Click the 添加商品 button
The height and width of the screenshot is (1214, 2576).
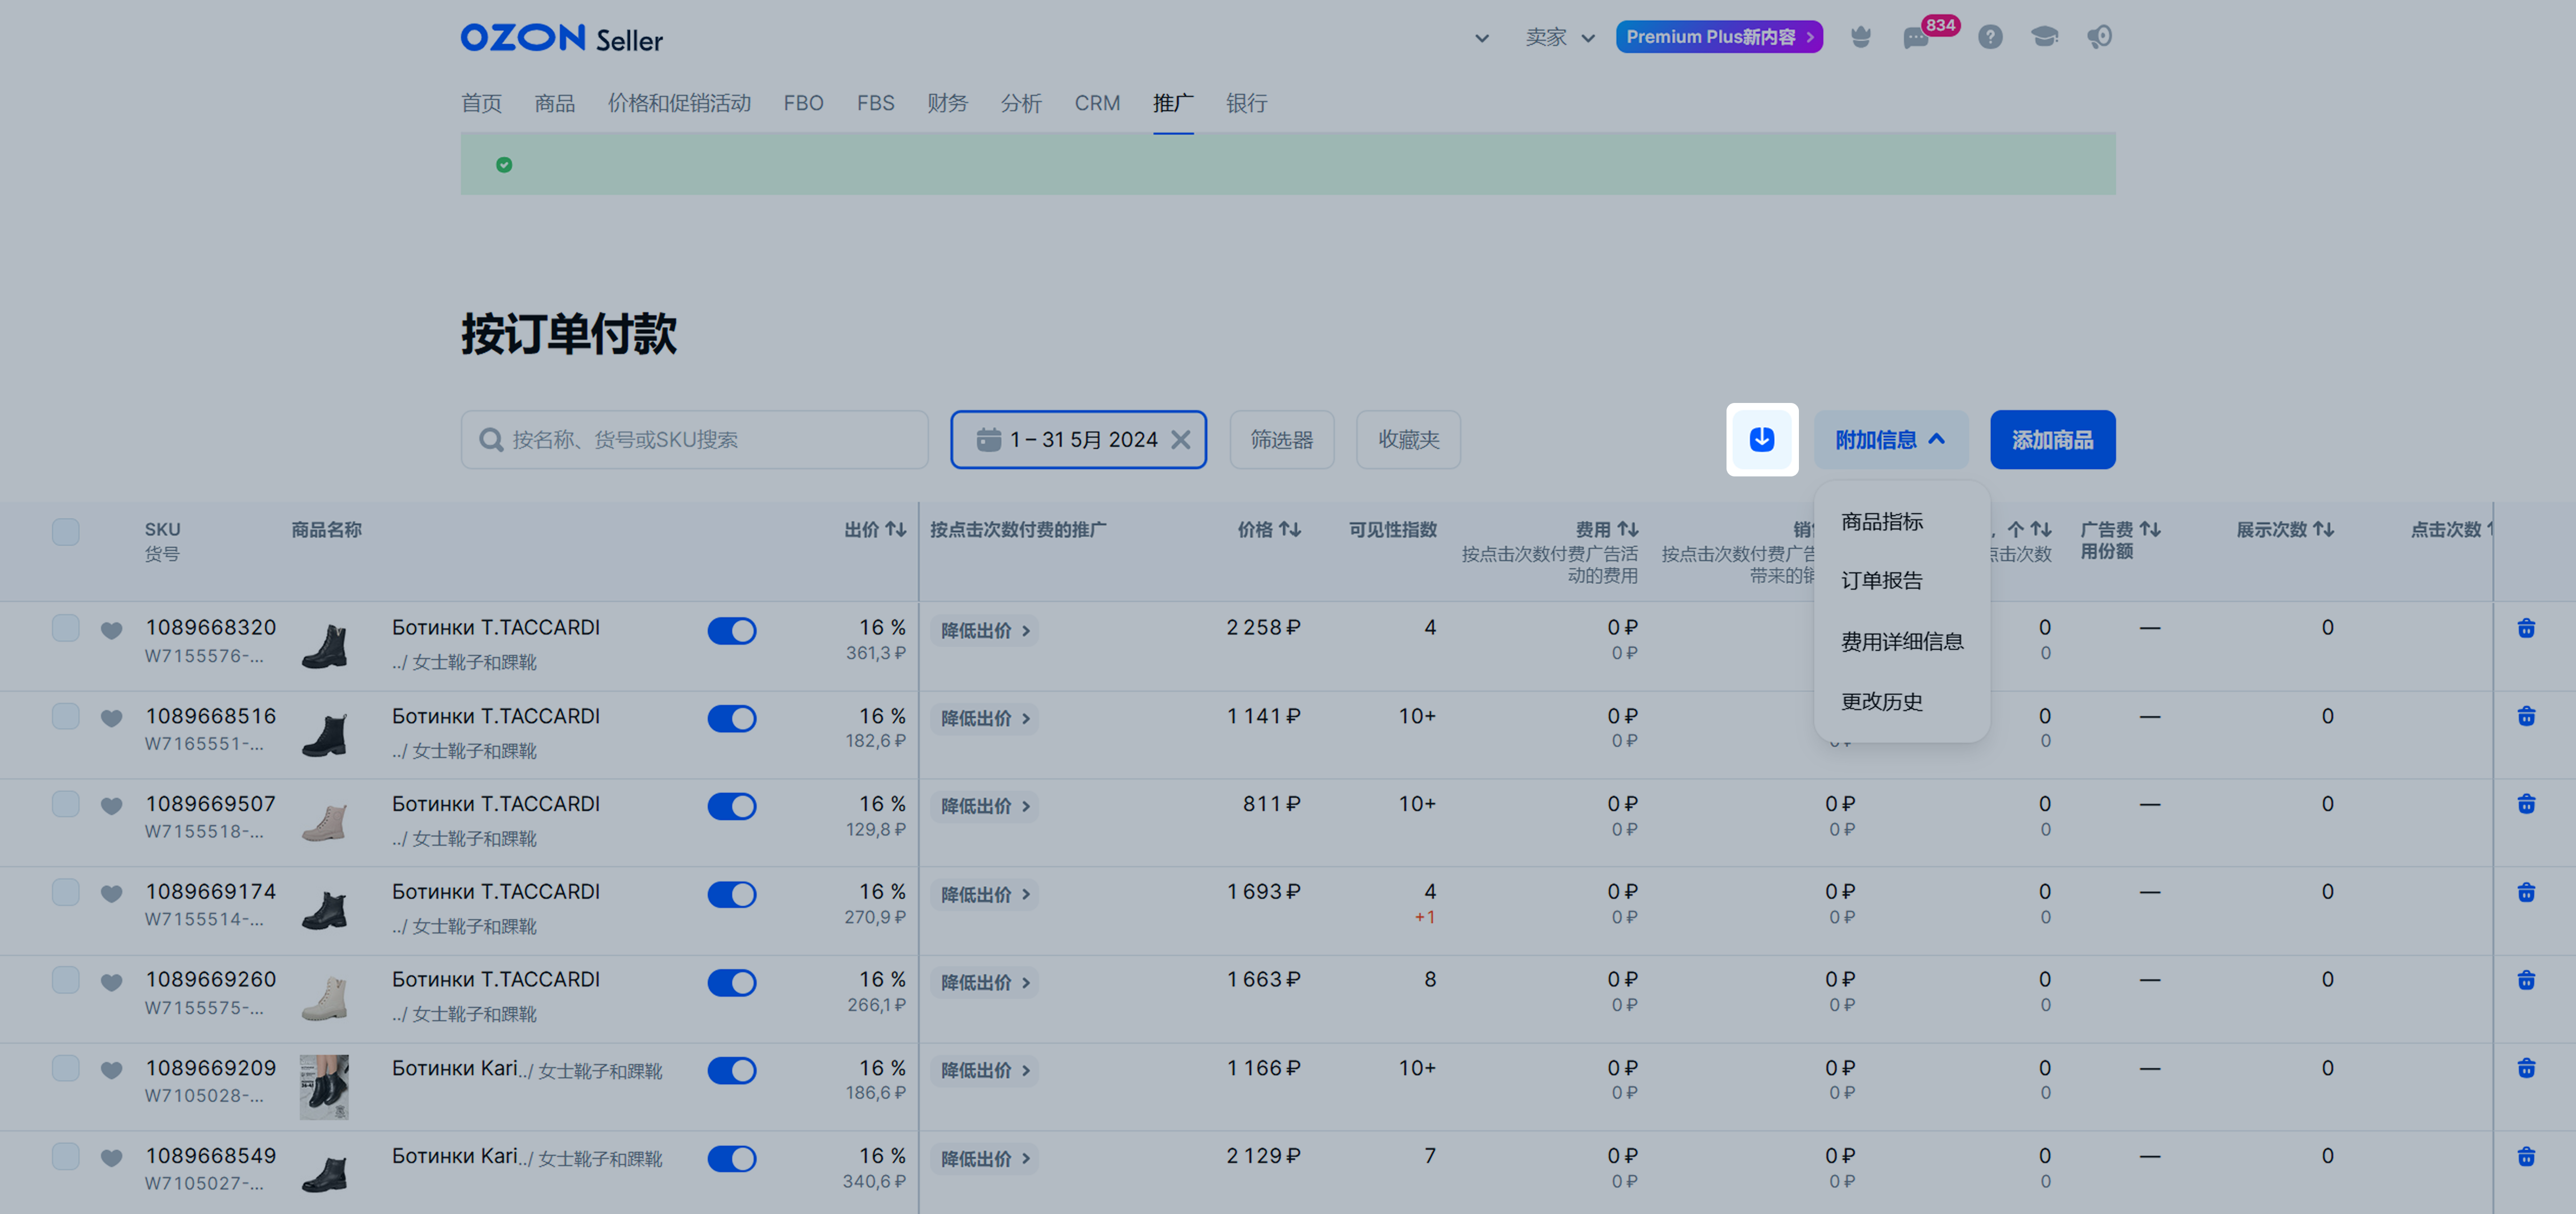[x=2051, y=440]
